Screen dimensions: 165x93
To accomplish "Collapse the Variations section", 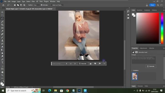I will point(132,70).
